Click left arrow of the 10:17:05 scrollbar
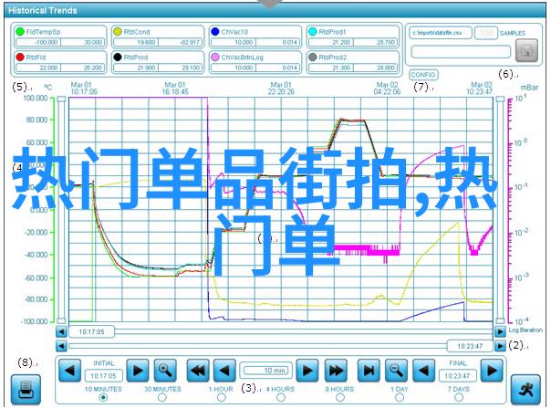Viewport: 551px width, 408px height. (x=61, y=331)
